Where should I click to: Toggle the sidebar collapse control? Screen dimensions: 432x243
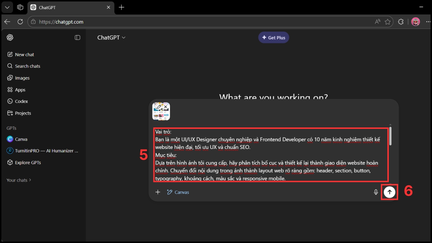tap(77, 37)
